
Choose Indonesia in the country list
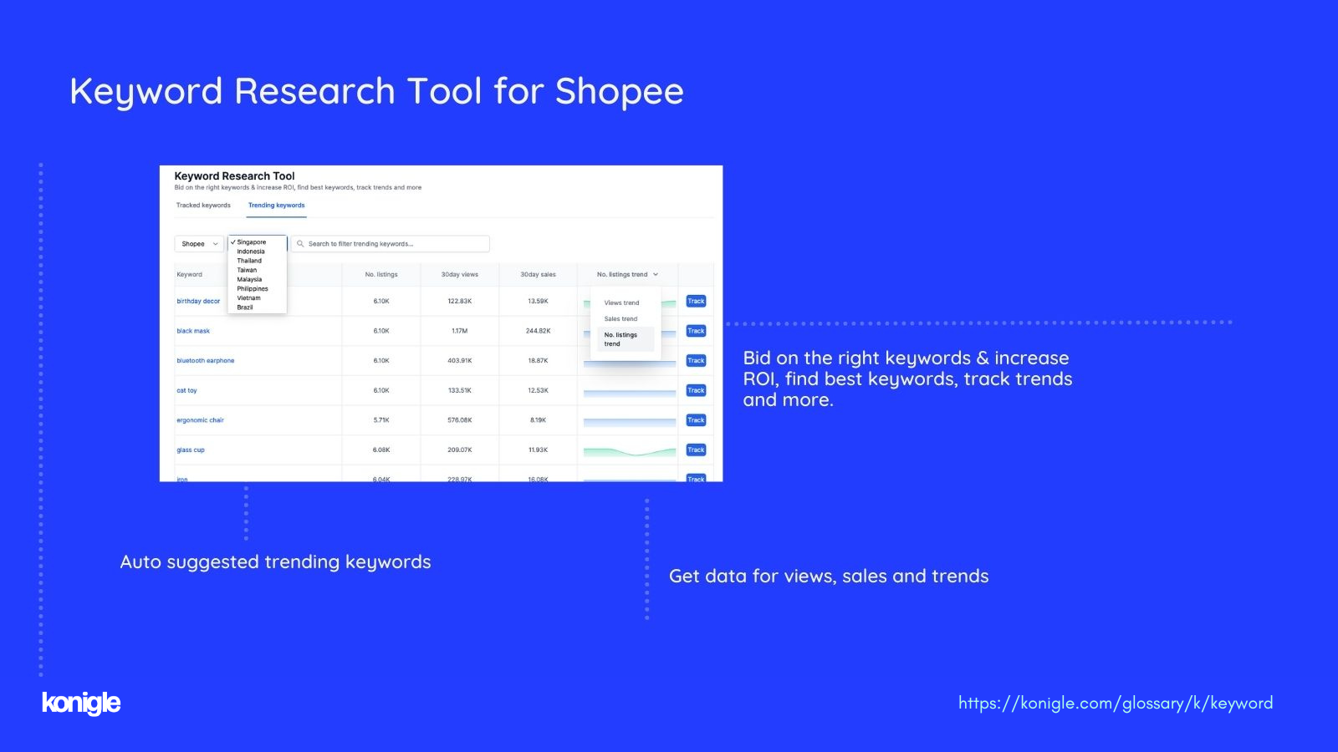pos(251,252)
